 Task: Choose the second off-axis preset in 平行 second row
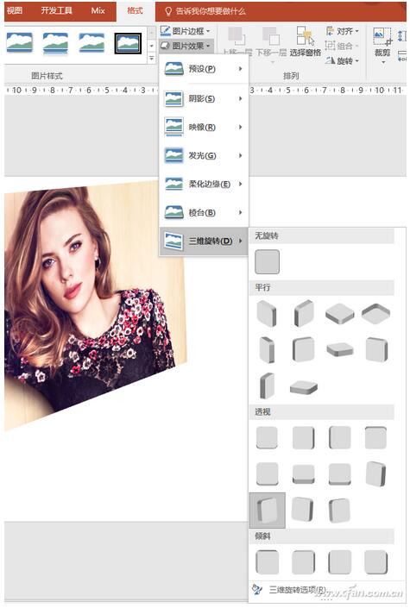pyautogui.click(x=303, y=349)
